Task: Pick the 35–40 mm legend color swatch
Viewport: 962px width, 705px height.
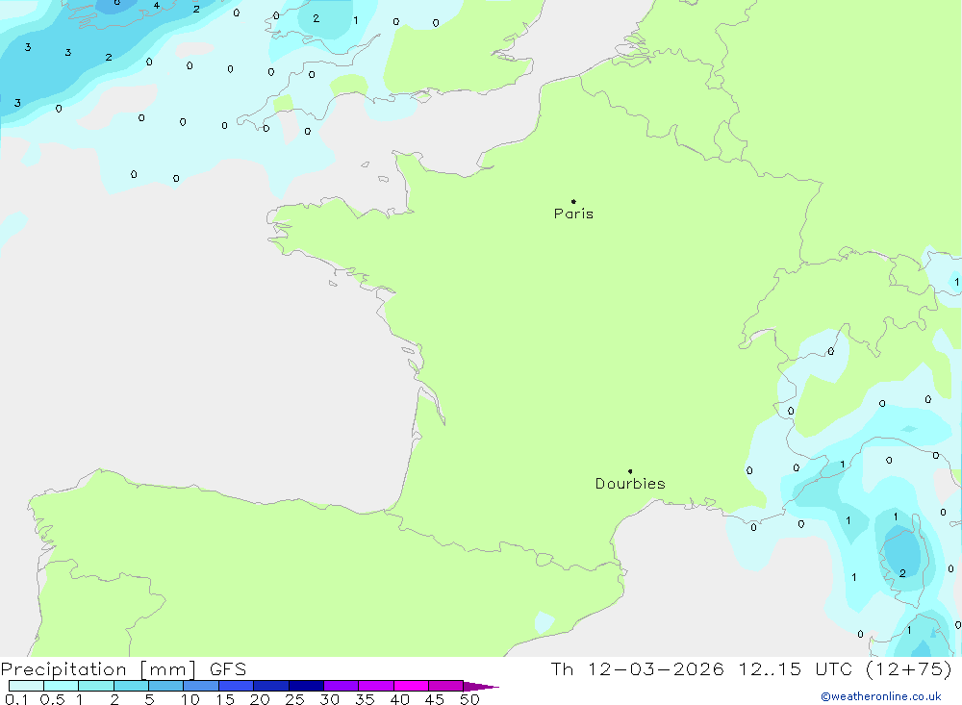Action: (x=375, y=686)
